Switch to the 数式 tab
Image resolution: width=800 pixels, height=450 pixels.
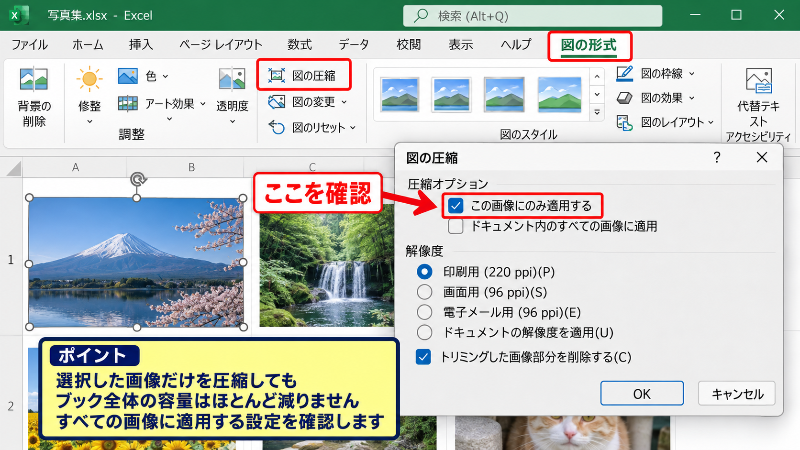click(x=300, y=45)
